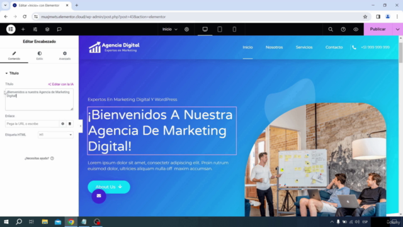Click the browser address bar URL
The height and width of the screenshot is (227, 403).
pos(103,17)
